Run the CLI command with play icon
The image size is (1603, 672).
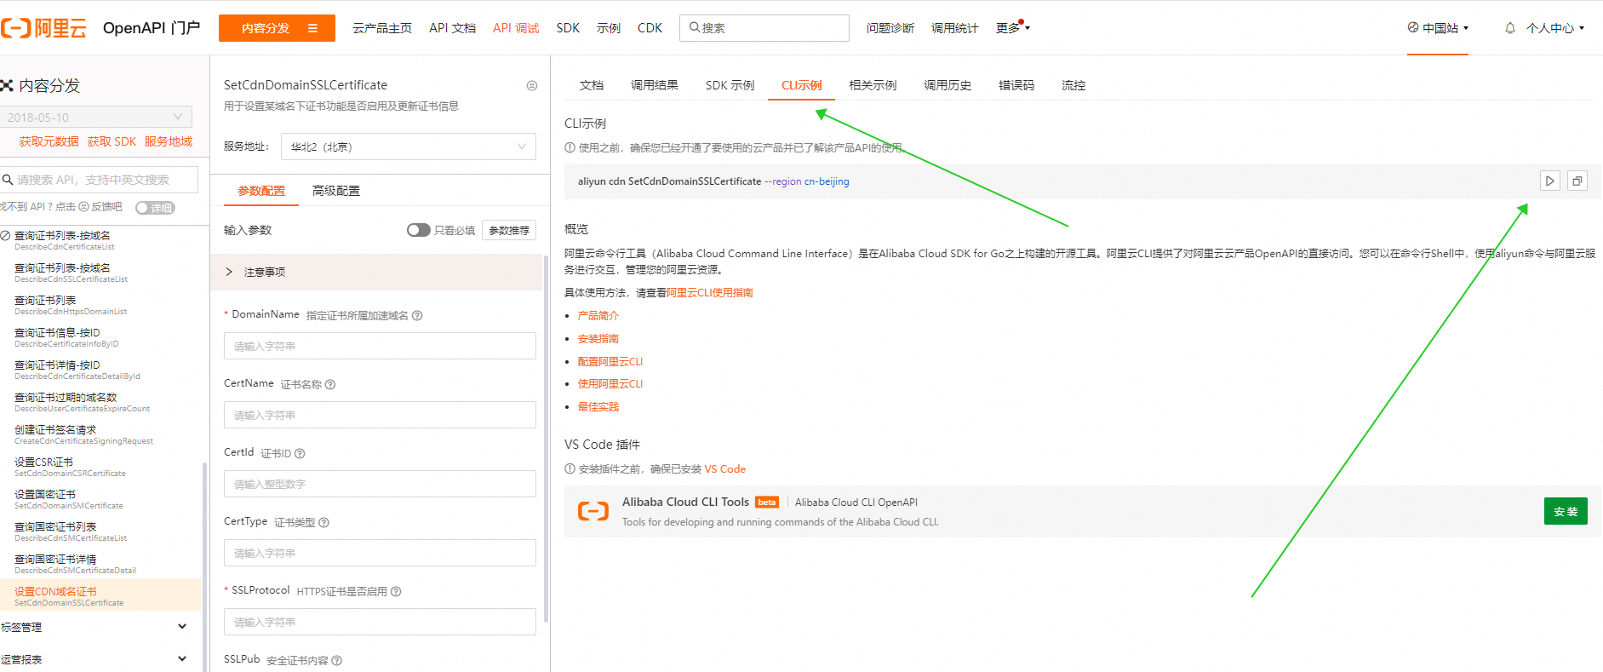tap(1550, 181)
